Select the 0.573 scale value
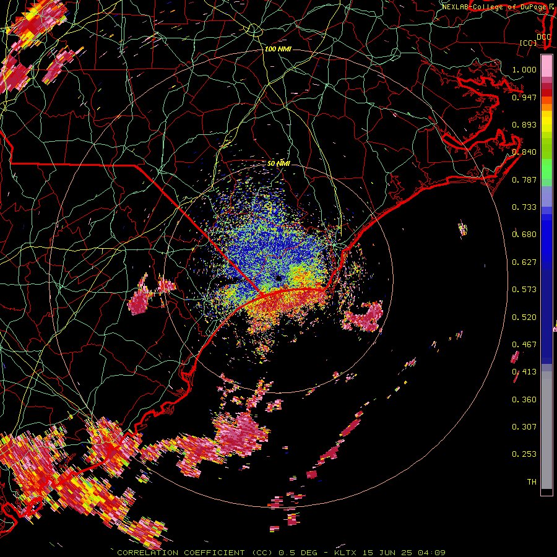Image resolution: width=557 pixels, height=557 pixels. (524, 289)
